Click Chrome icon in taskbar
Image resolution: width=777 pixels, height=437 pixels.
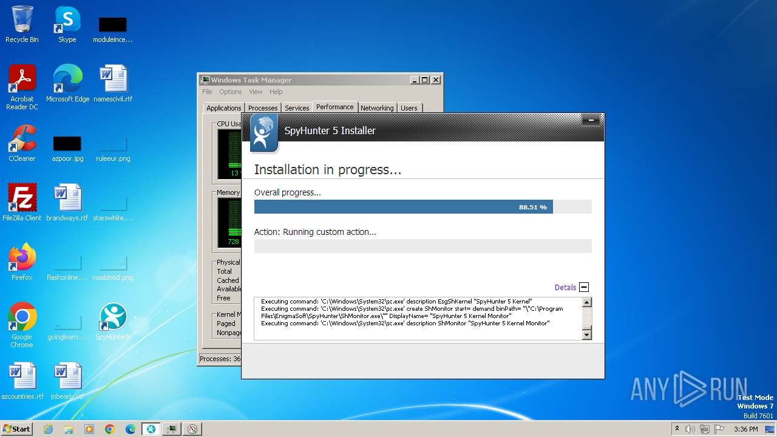tap(110, 429)
